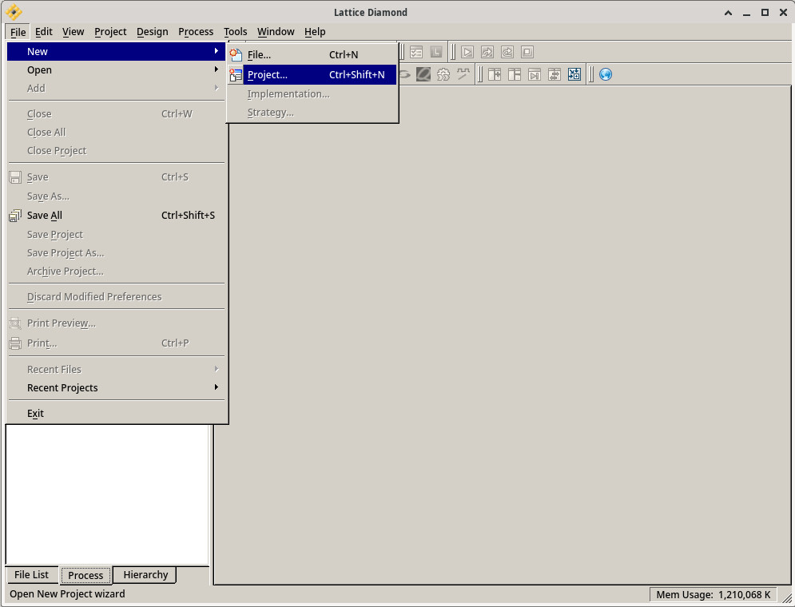This screenshot has width=795, height=607.
Task: Open the Project menu in the menu bar
Action: (110, 31)
